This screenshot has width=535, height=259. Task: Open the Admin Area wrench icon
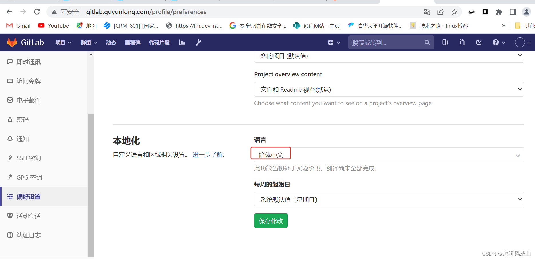198,42
